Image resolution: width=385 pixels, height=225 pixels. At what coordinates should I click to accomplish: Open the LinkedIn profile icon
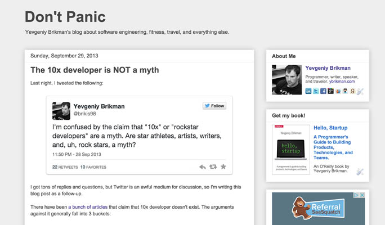[308, 91]
